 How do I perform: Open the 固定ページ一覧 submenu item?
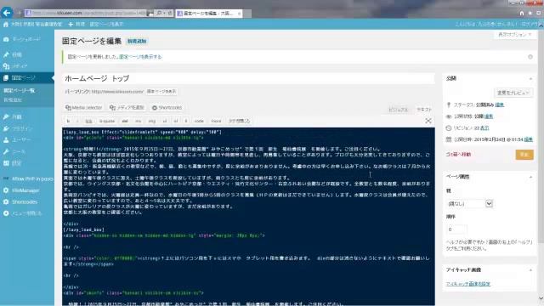pyautogui.click(x=19, y=91)
